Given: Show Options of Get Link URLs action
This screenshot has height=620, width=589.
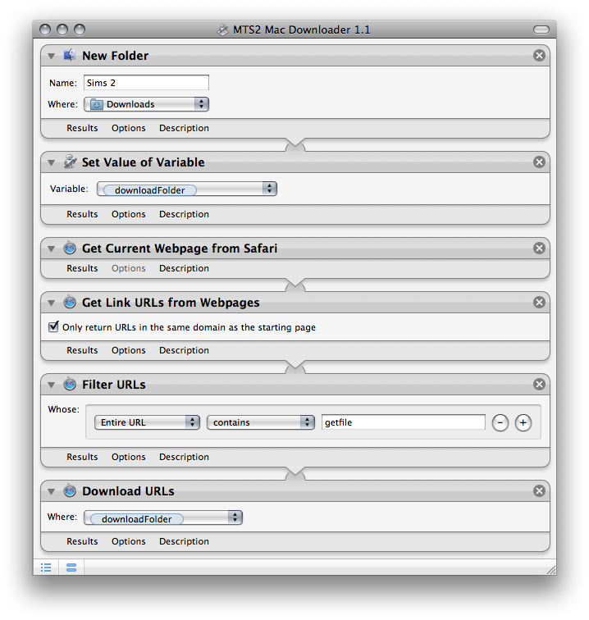Looking at the screenshot, I should [129, 350].
